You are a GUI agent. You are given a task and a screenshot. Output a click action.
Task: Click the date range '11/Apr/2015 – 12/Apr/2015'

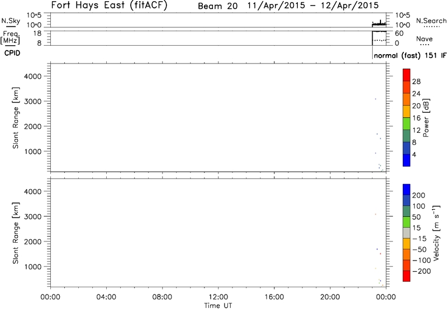point(313,6)
